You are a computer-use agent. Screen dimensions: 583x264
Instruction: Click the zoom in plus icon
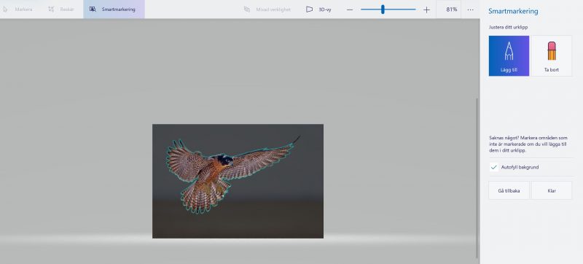coord(426,9)
